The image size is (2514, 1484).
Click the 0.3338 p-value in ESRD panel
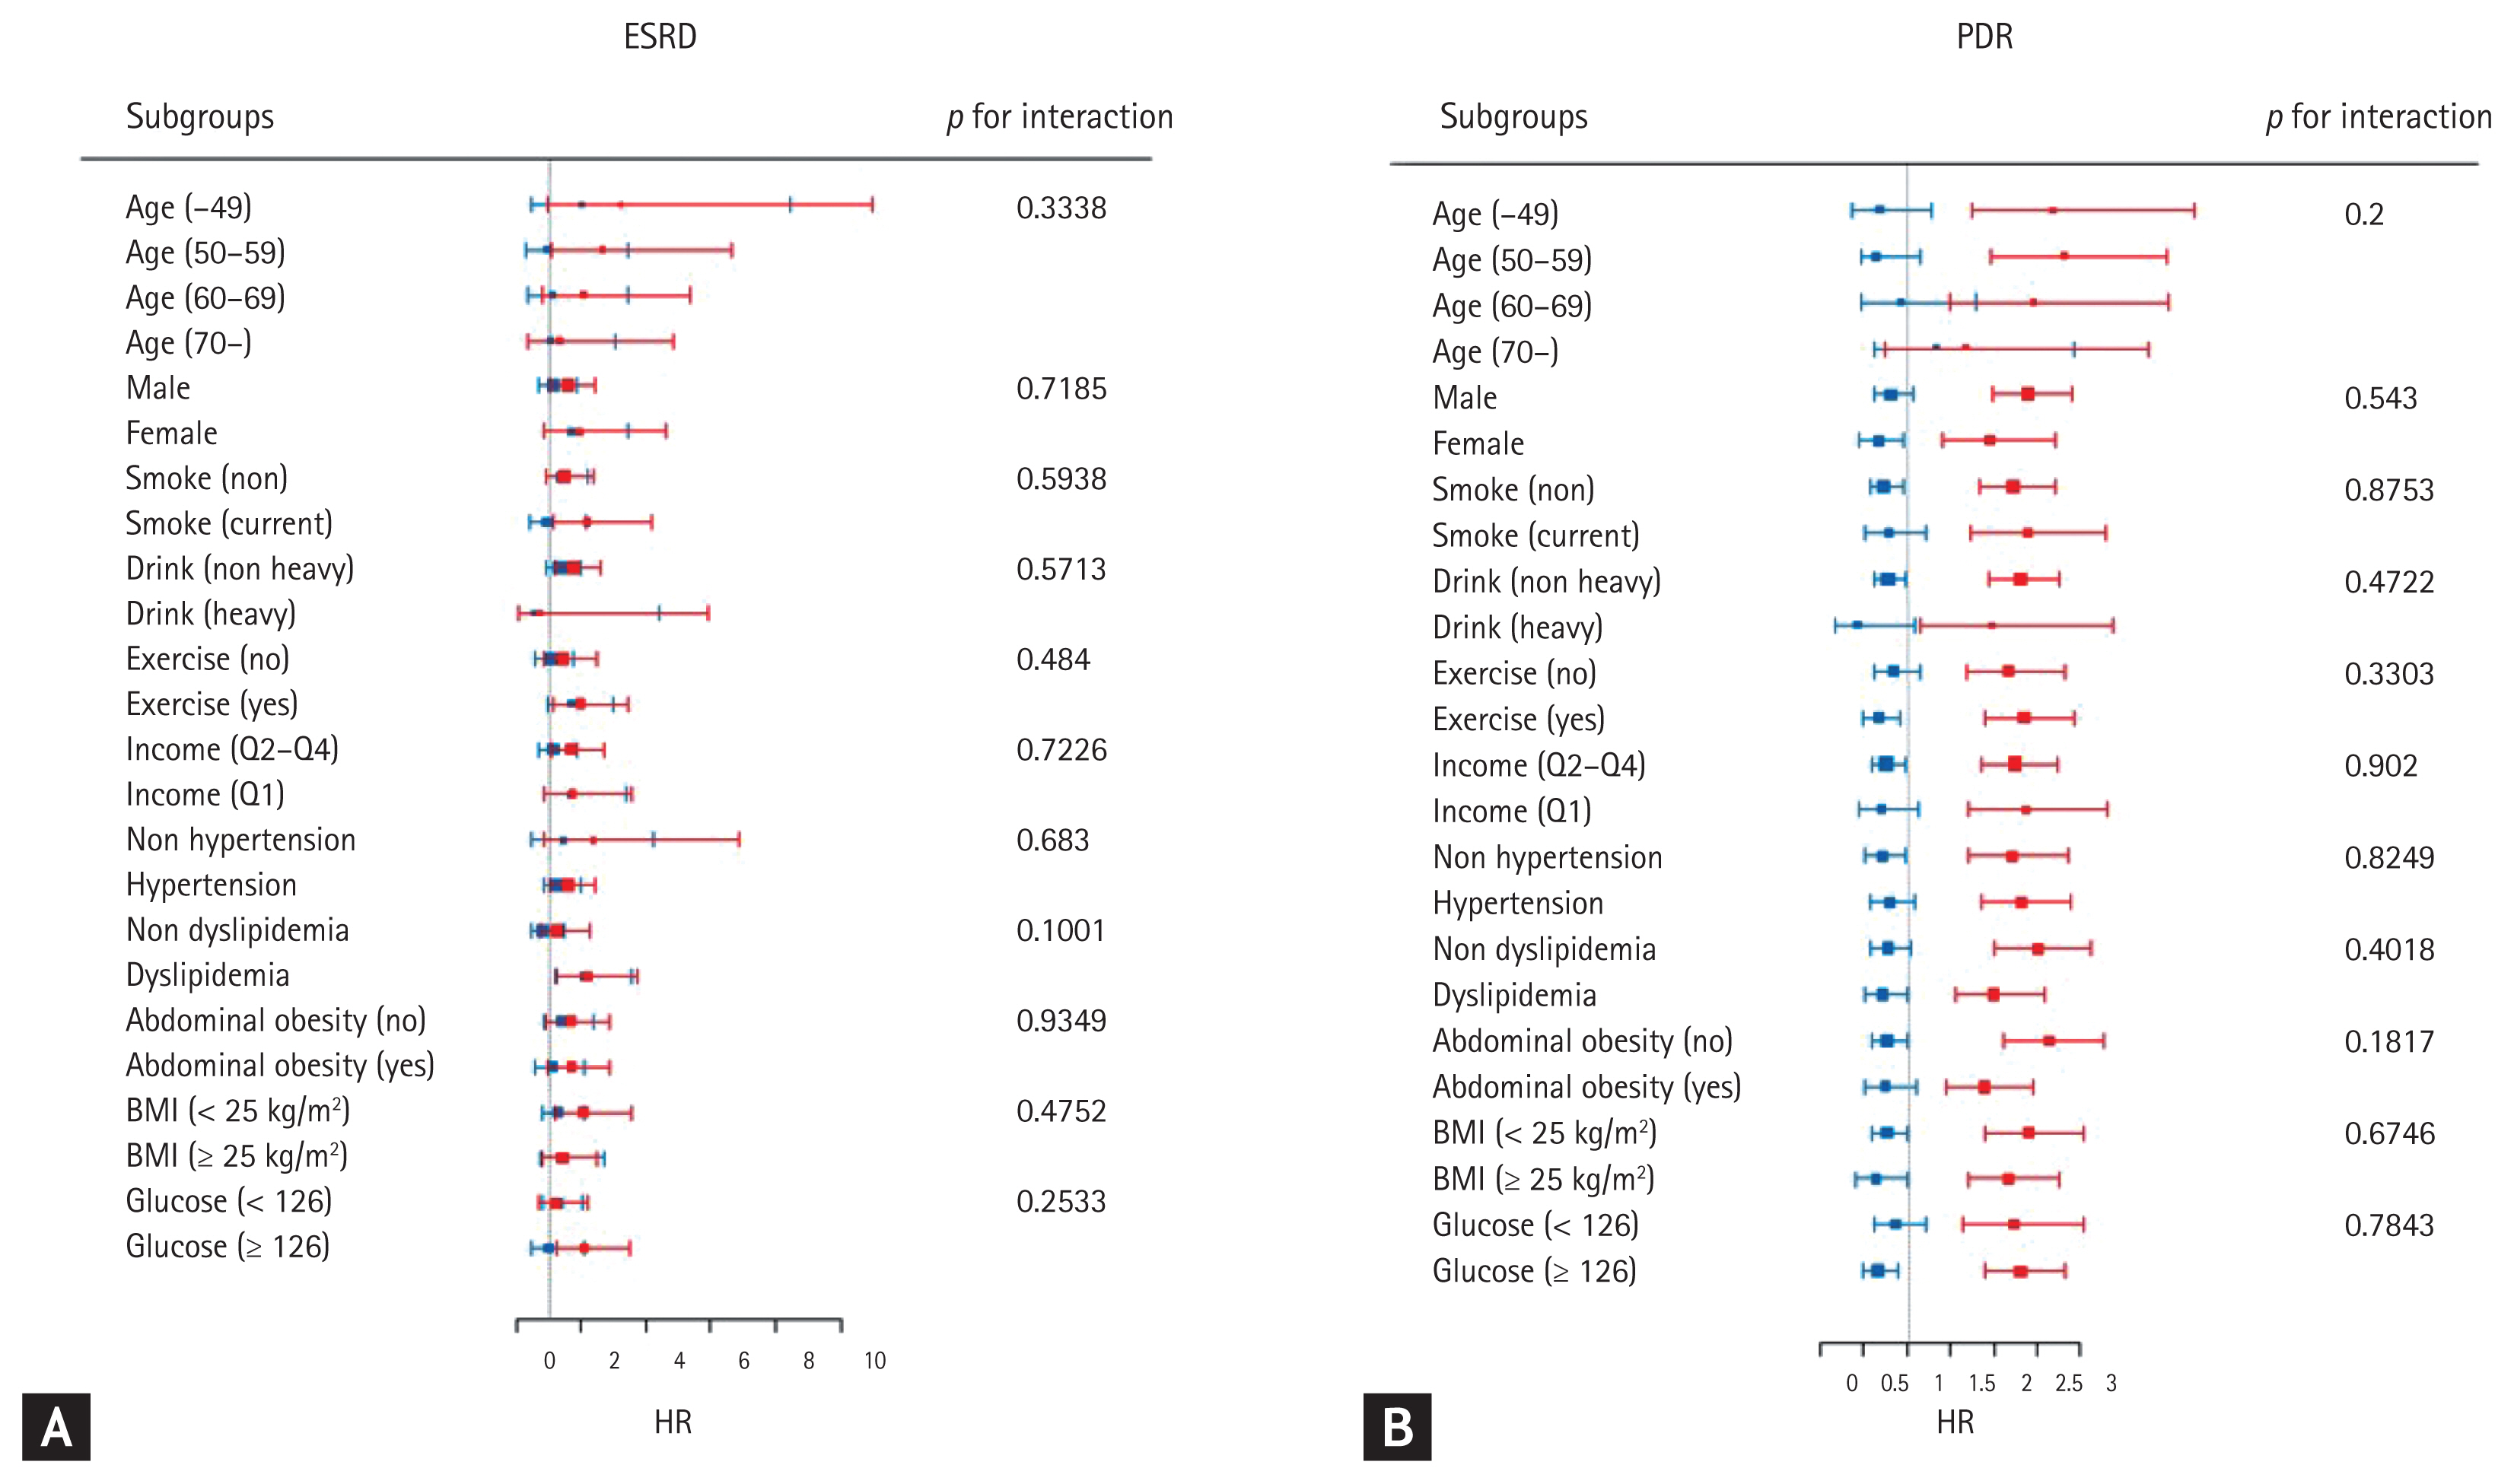point(1061,208)
